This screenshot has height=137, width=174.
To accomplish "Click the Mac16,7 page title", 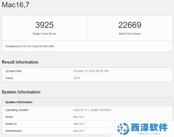I will click(x=16, y=5).
